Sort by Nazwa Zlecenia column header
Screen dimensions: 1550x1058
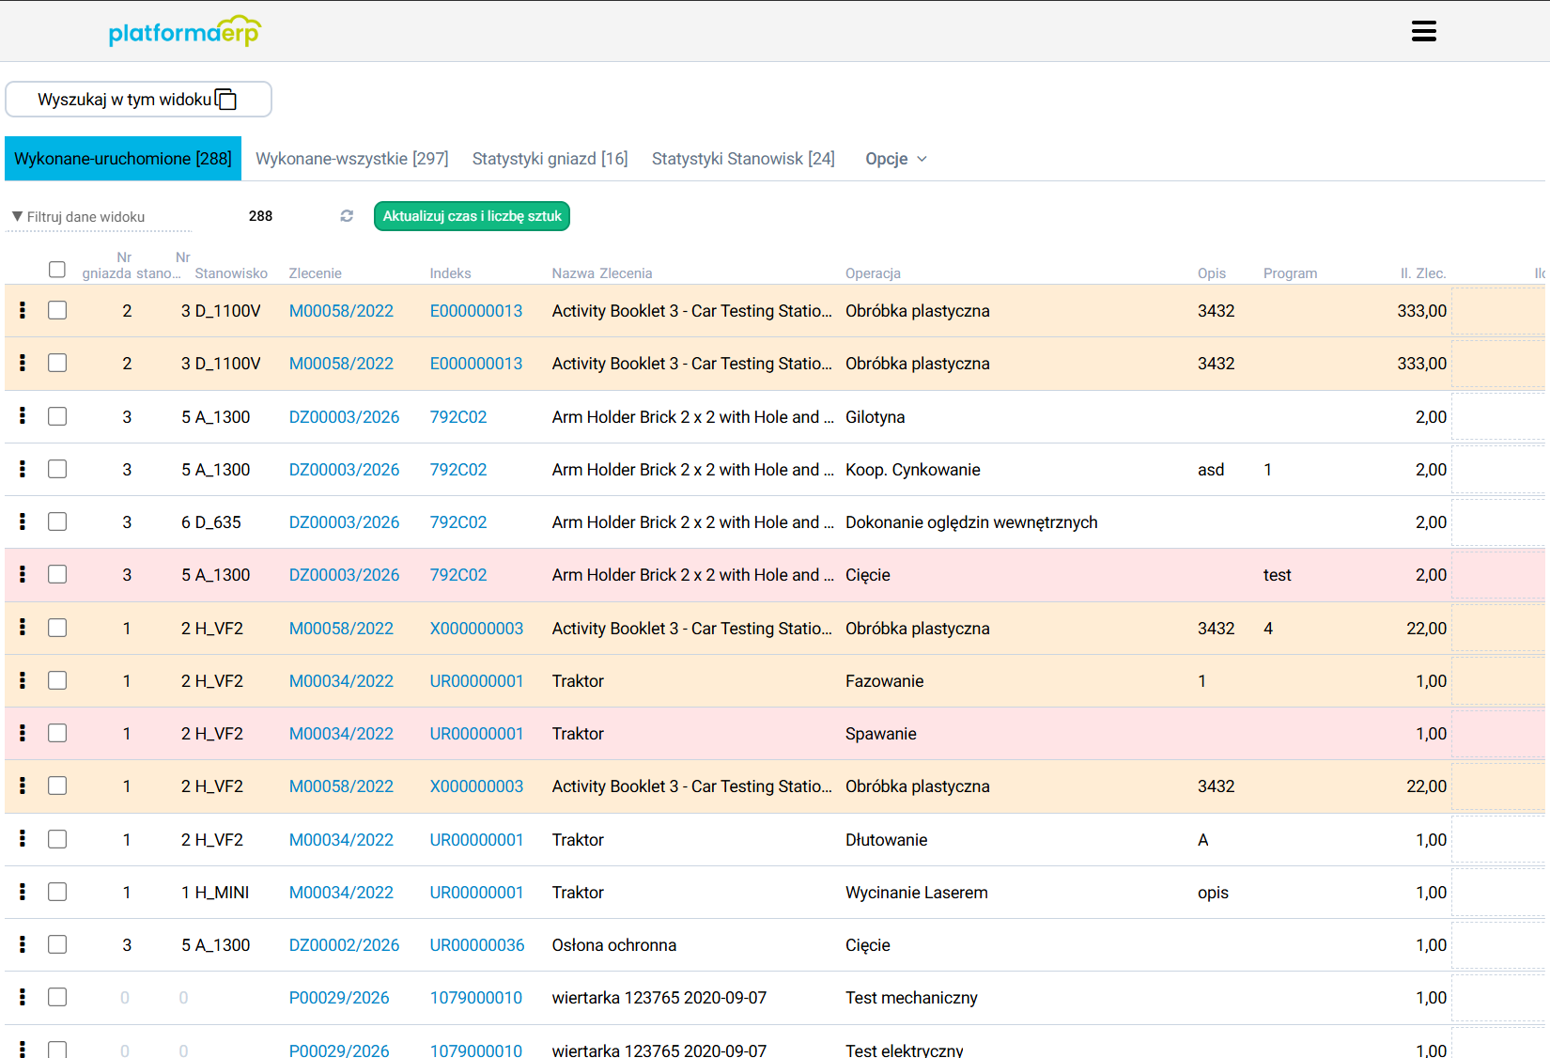click(602, 273)
